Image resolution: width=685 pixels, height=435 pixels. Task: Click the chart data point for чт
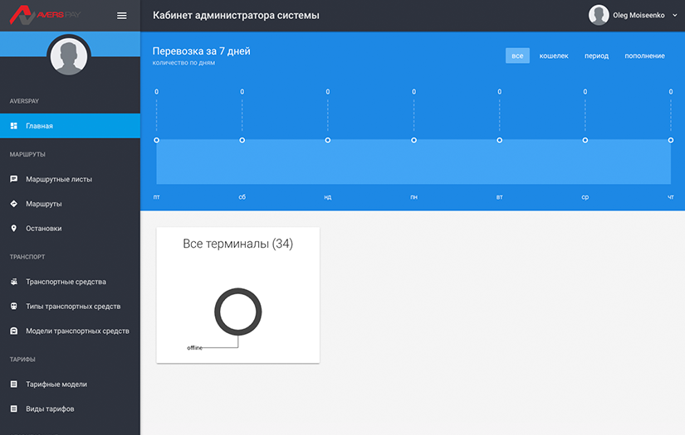671,140
